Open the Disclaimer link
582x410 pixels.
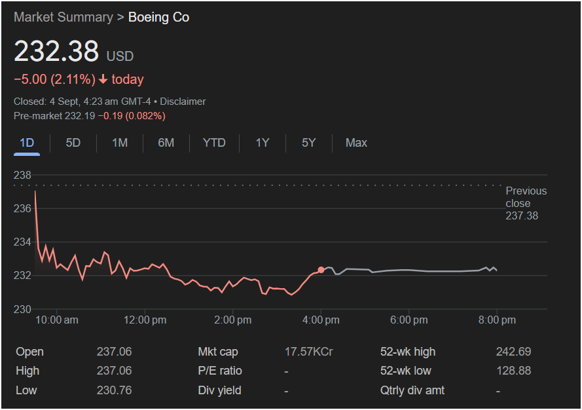click(183, 102)
